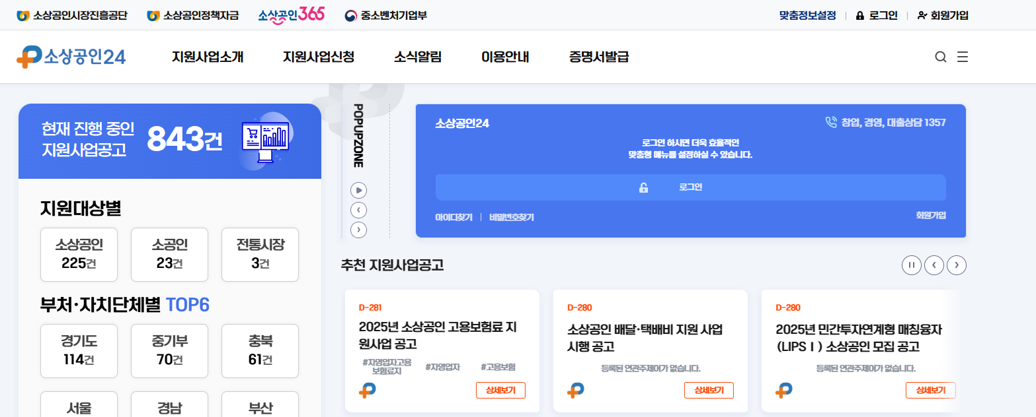Click 로그인 in the top utility bar
This screenshot has width=1036, height=417.
877,15
